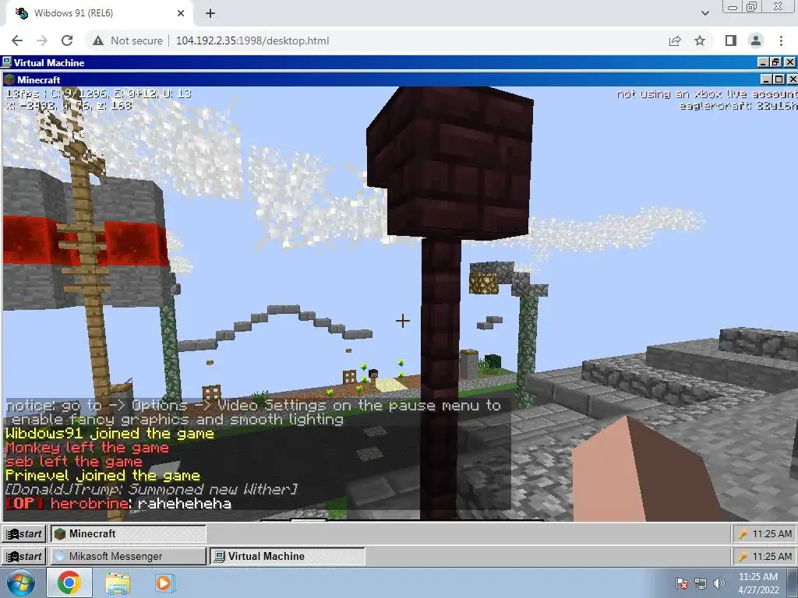The image size is (798, 598).
Task: Restore the Virtual Machine window
Action: coord(775,62)
